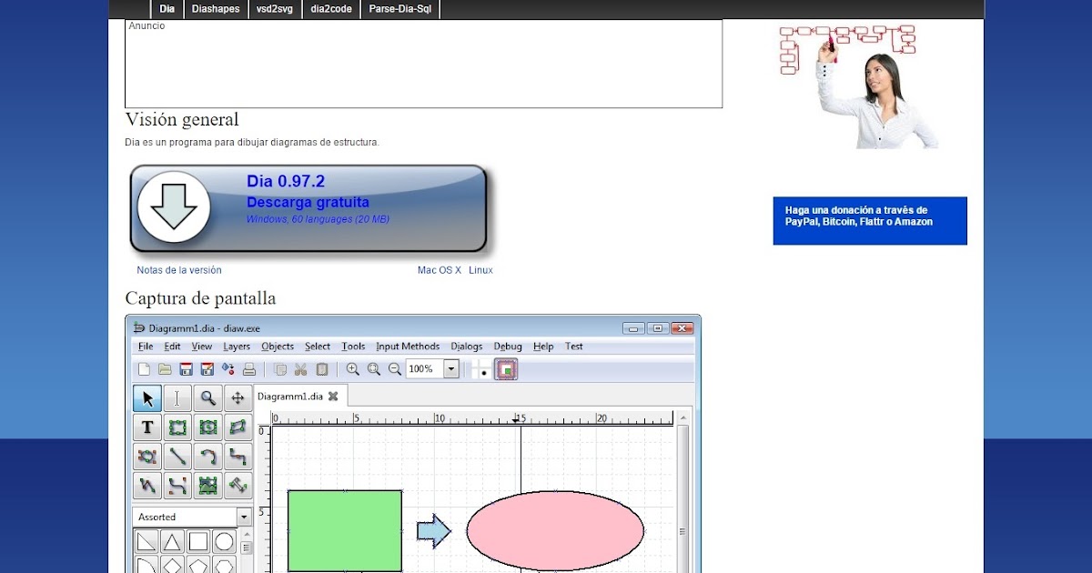Open the Layers menu in Dia

tap(237, 347)
